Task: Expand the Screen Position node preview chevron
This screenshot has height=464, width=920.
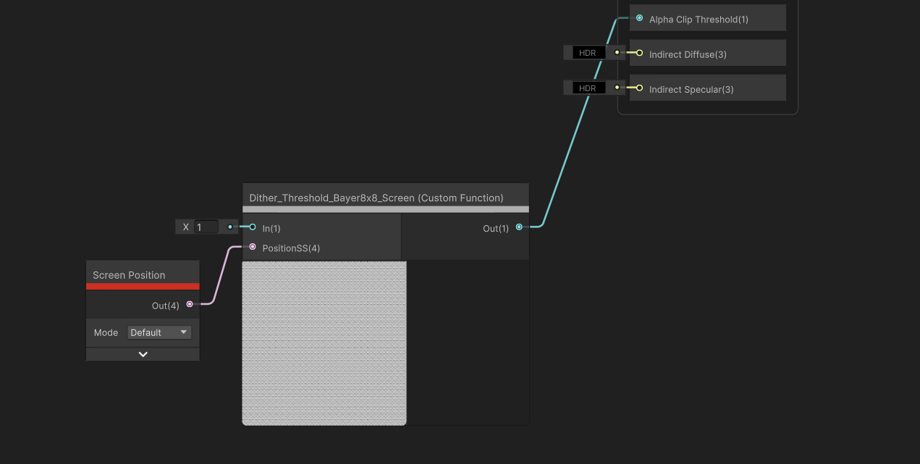Action: point(143,354)
